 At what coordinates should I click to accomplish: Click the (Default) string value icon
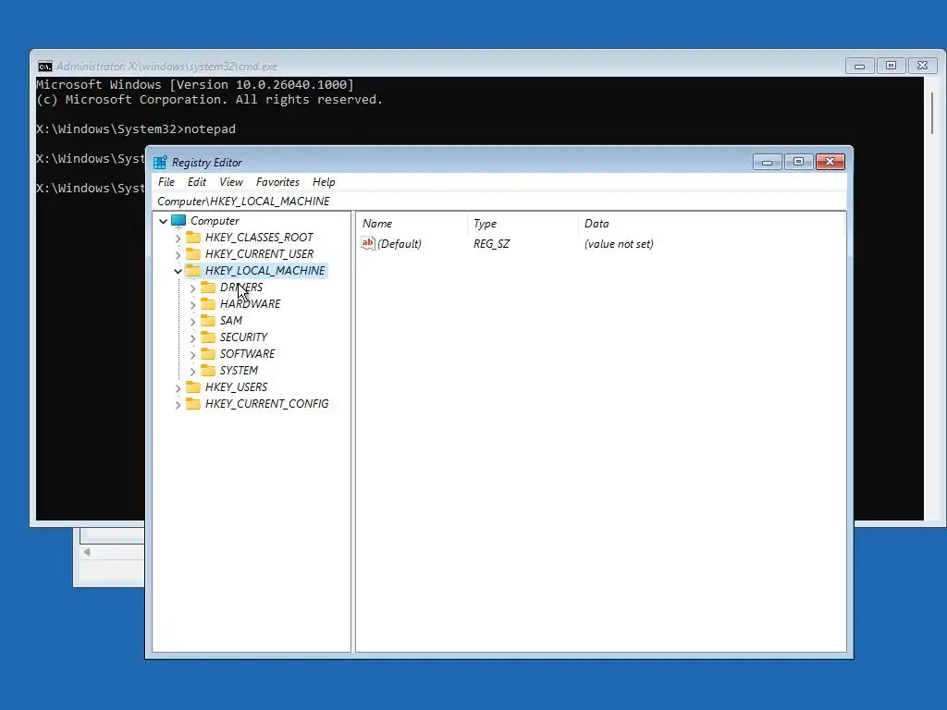[x=368, y=243]
